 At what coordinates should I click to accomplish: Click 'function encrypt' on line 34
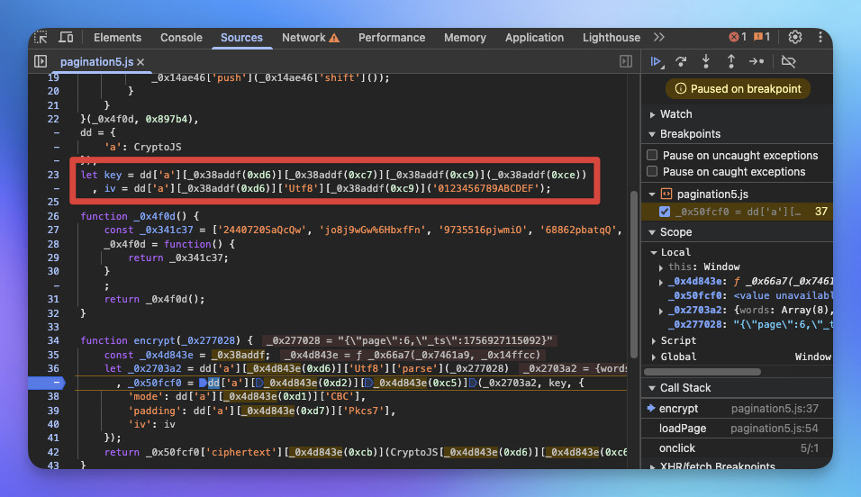click(128, 340)
